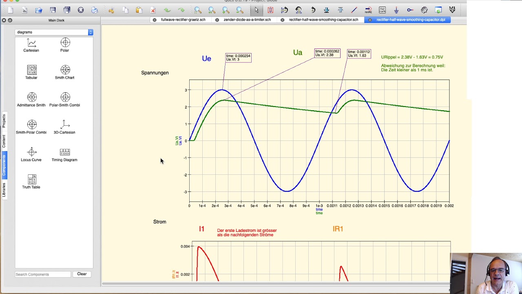Open a file with the folder icon
522x294 pixels.
pos(39,10)
